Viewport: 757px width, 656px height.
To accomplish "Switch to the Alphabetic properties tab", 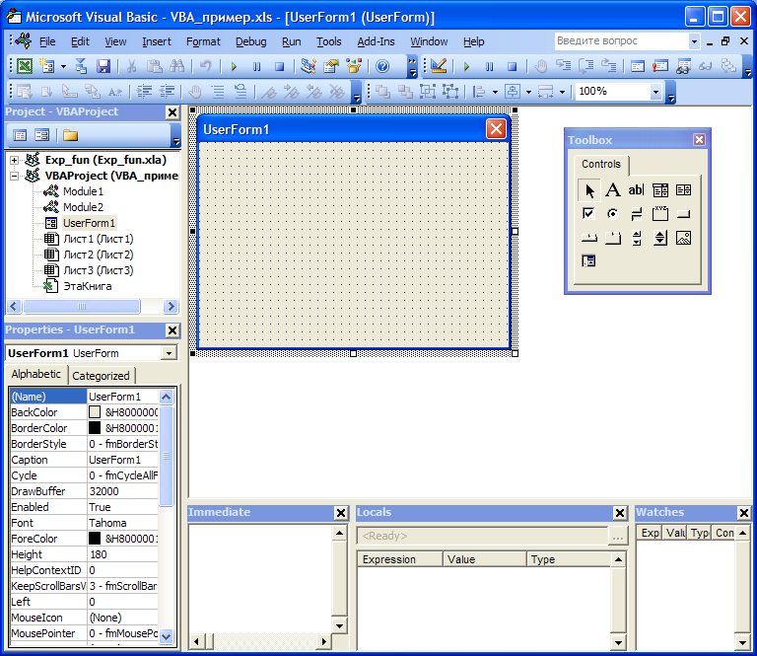I will coord(36,374).
